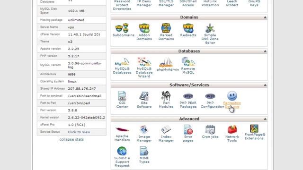Viewport: 303px width, 170px height.
Task: Click the collapse stats link
Action: 71,139
